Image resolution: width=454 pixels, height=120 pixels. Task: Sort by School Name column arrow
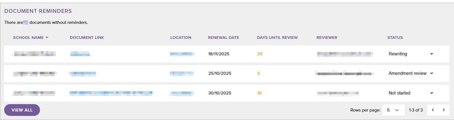(47, 38)
